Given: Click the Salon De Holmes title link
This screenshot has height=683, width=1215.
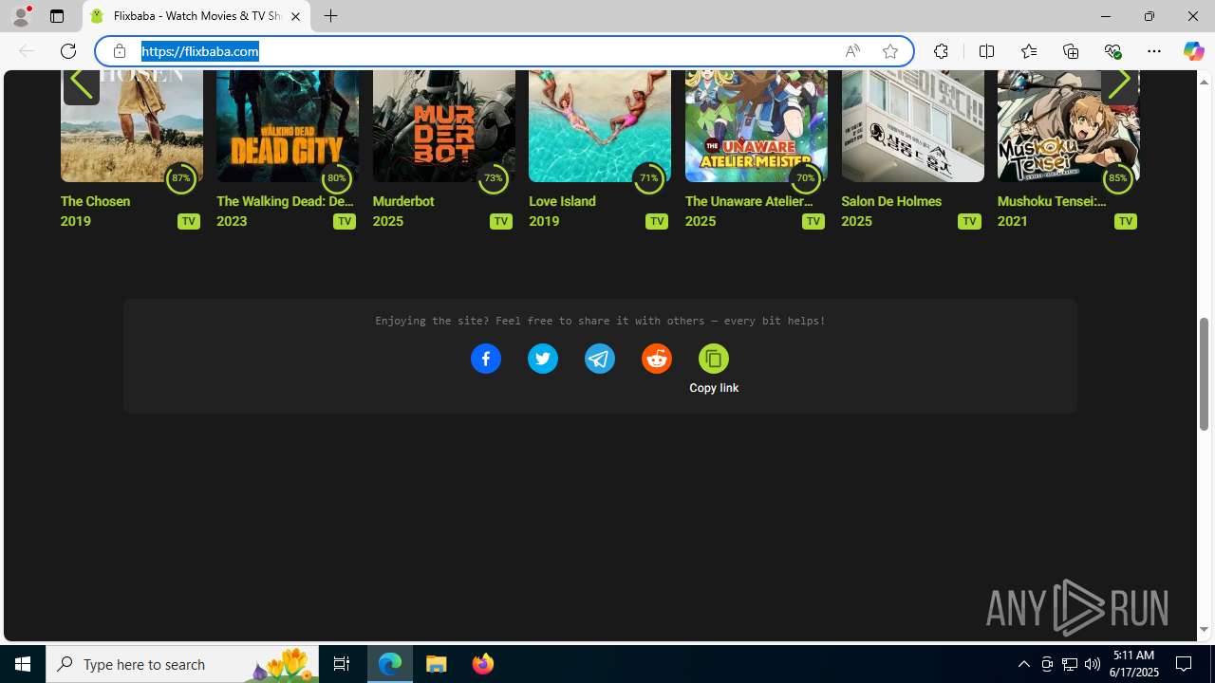Looking at the screenshot, I should (x=891, y=201).
